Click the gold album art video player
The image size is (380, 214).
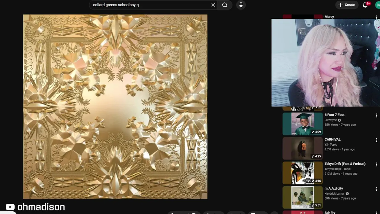(x=115, y=107)
